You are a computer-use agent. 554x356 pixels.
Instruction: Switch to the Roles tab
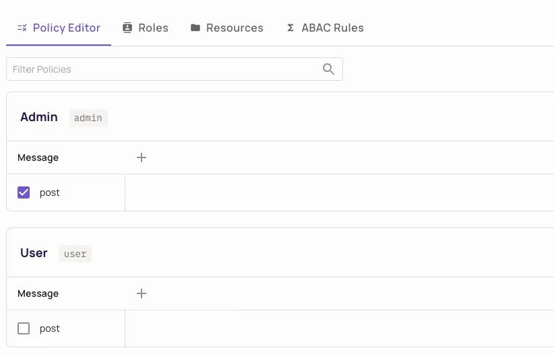point(153,28)
